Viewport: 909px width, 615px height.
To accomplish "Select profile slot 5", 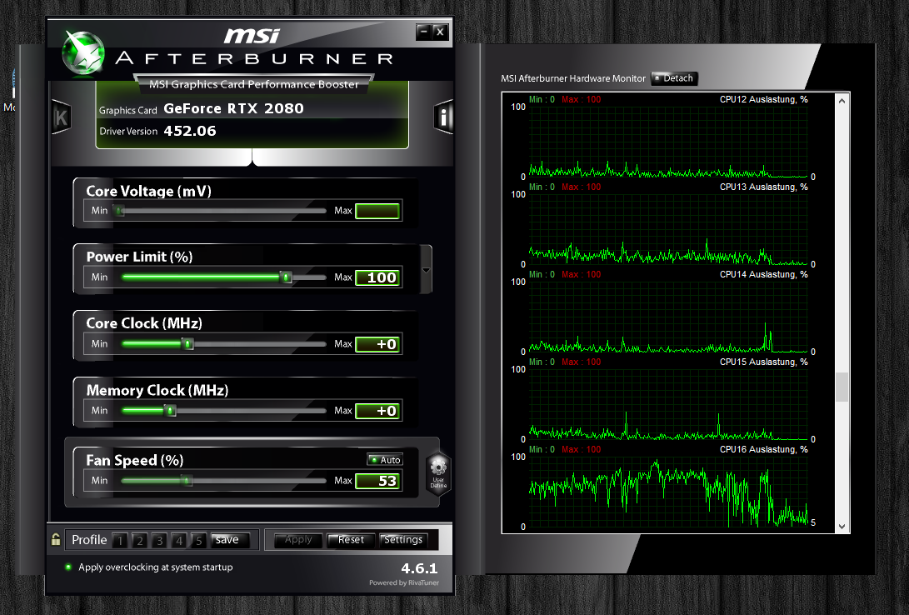I will (x=199, y=540).
